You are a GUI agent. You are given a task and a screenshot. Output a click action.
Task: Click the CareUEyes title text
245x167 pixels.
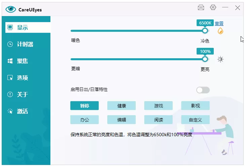point(30,10)
